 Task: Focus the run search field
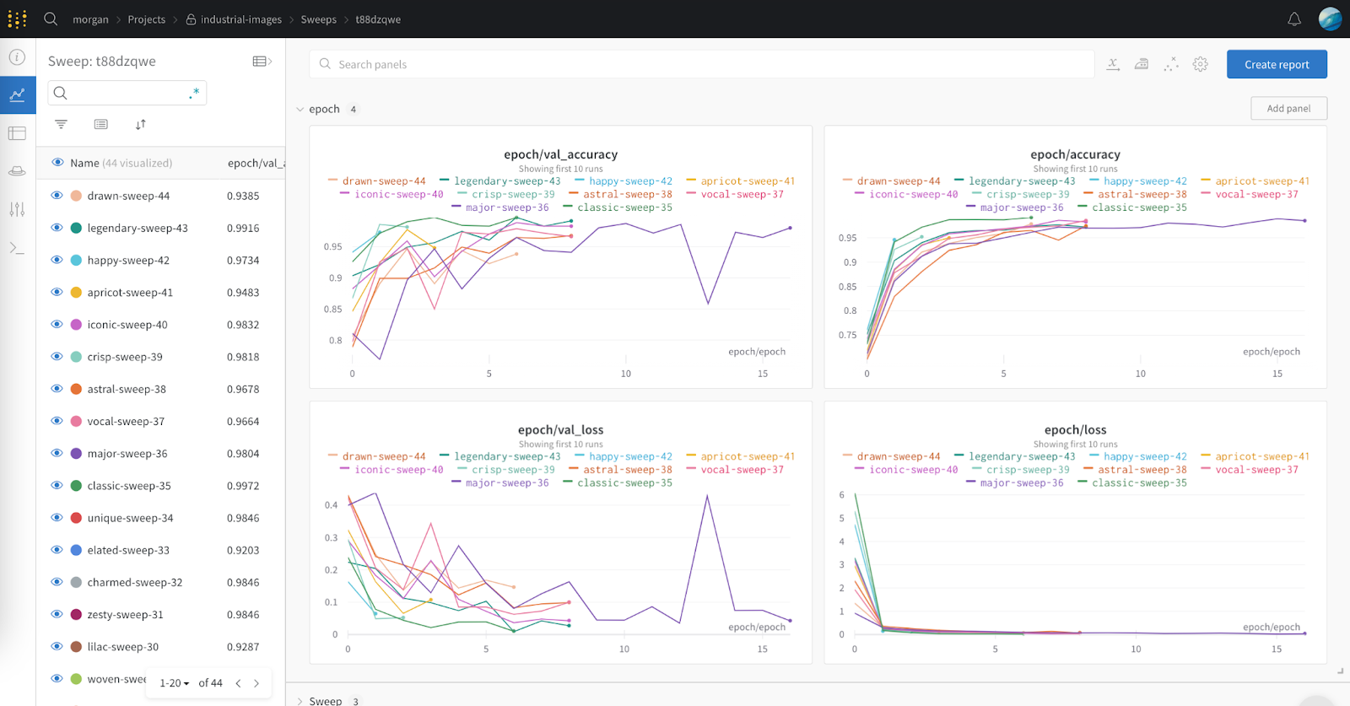pos(127,93)
